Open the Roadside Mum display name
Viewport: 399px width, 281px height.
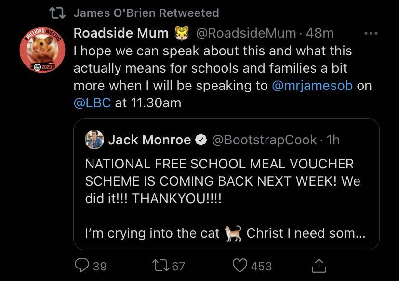click(121, 33)
